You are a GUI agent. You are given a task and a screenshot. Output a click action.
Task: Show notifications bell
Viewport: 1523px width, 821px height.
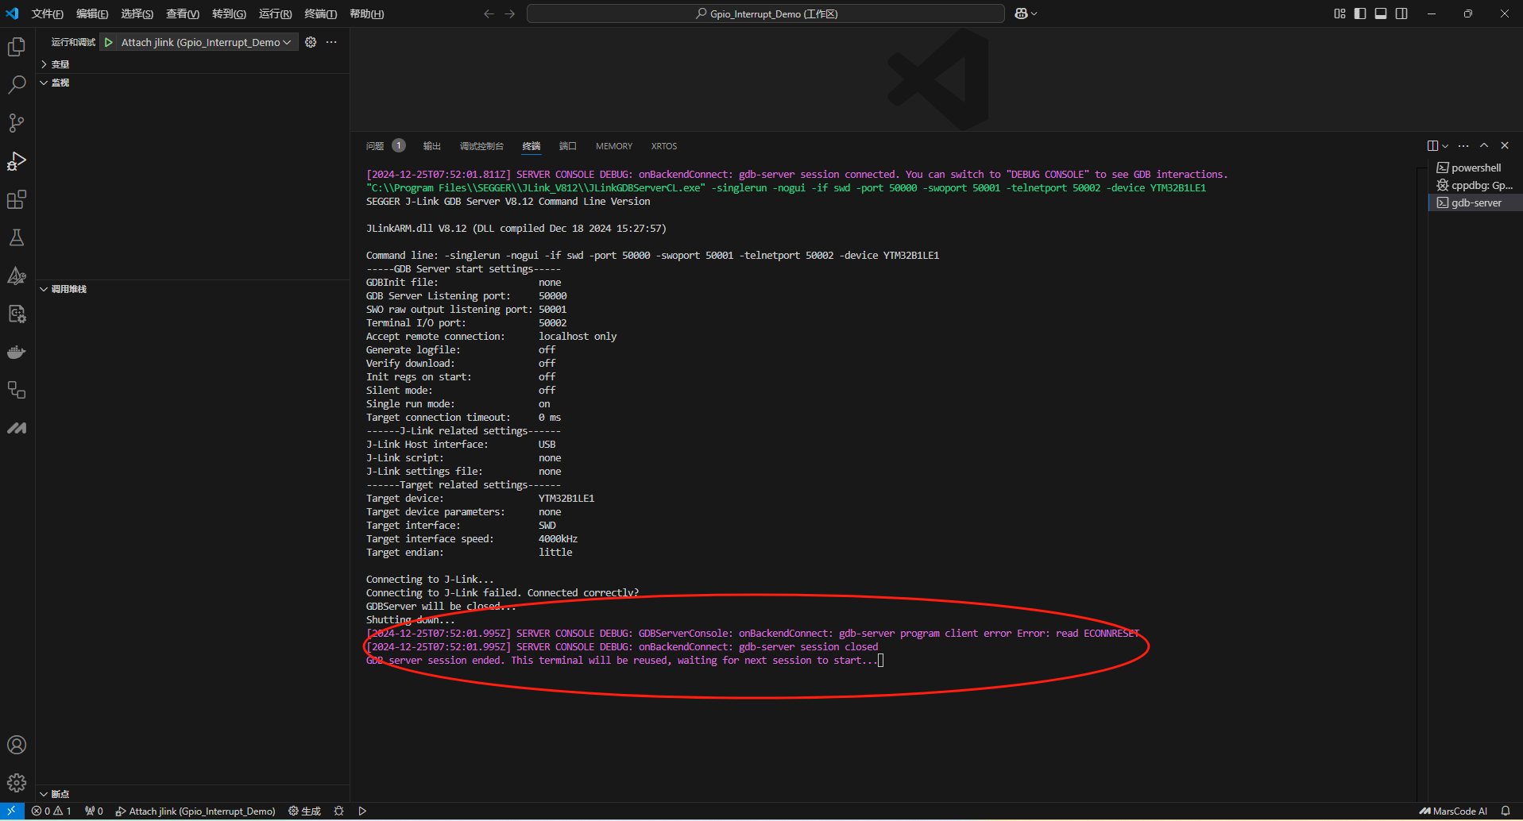pyautogui.click(x=1506, y=811)
